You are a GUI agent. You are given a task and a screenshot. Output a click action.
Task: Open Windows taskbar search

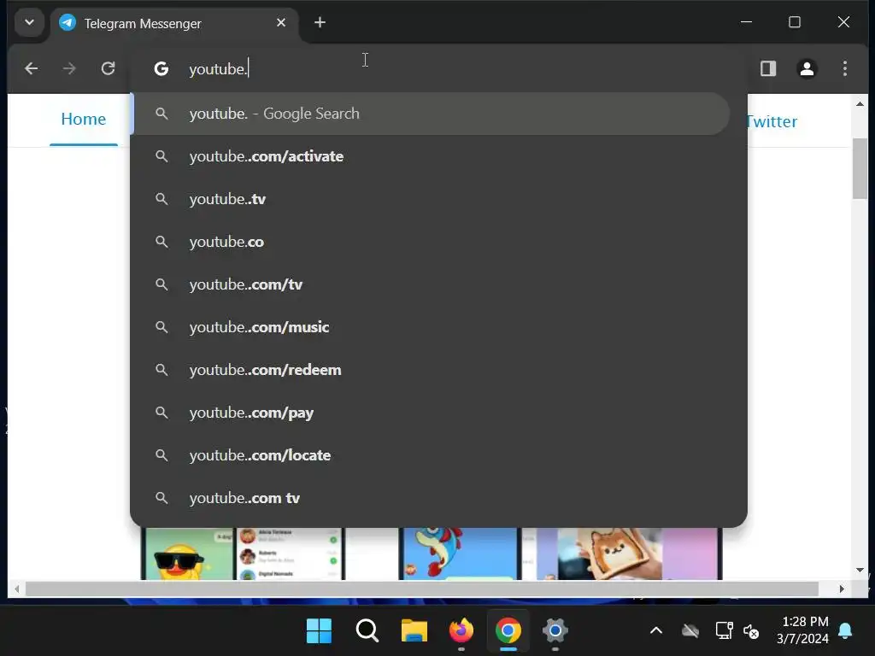click(367, 631)
